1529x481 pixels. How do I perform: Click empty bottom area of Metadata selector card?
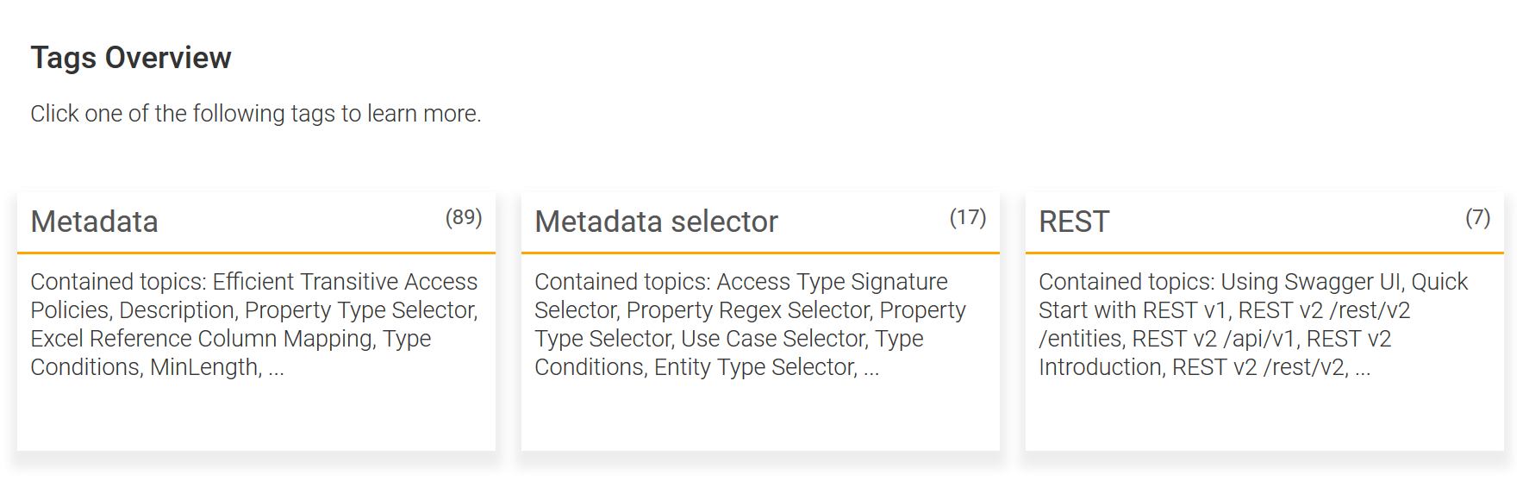click(x=760, y=418)
